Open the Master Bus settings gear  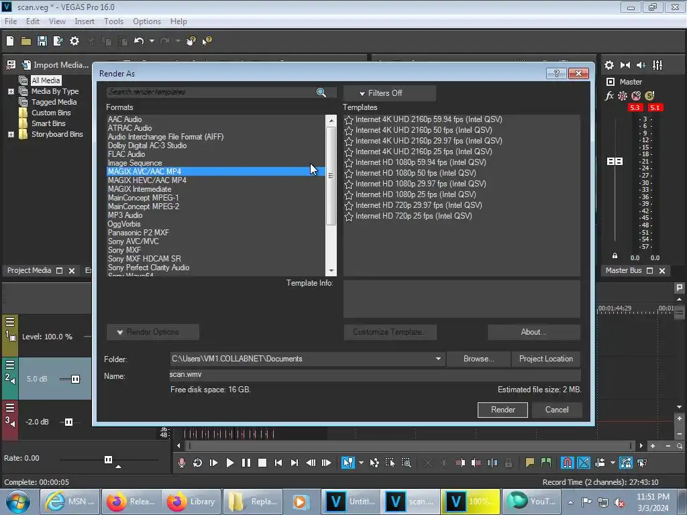[609, 65]
